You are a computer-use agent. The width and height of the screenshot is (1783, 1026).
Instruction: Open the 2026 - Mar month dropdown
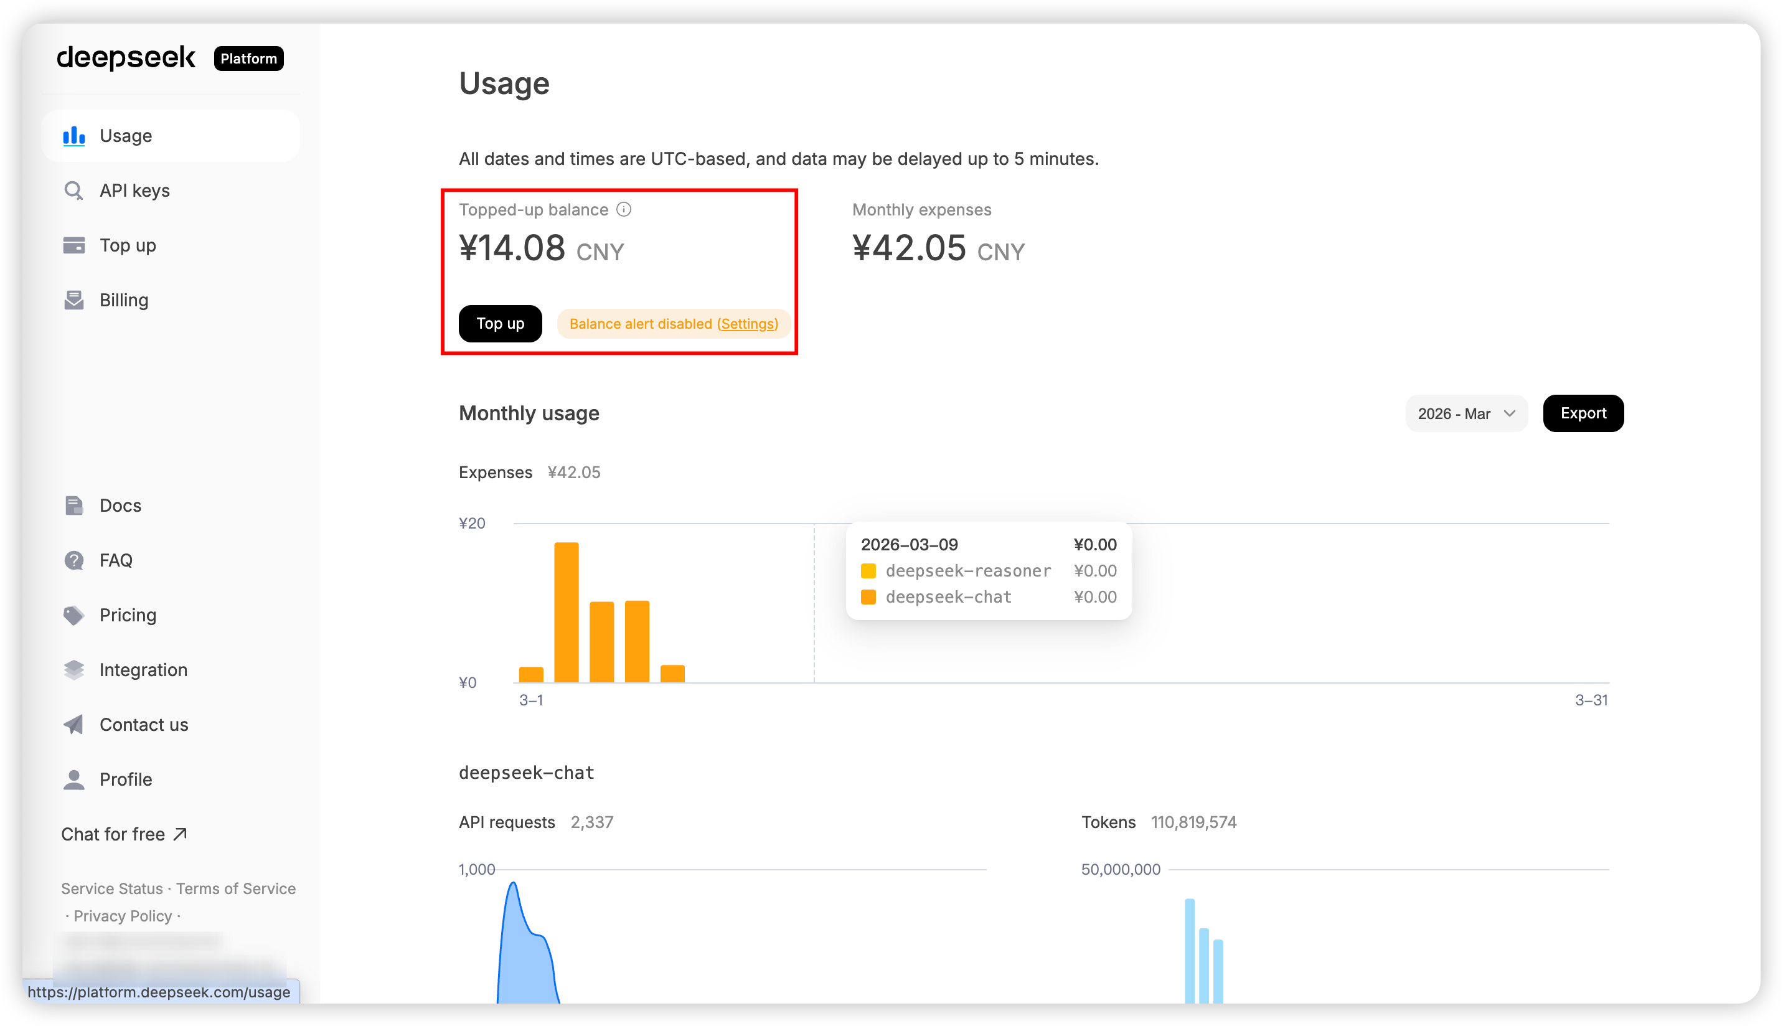pos(1465,413)
